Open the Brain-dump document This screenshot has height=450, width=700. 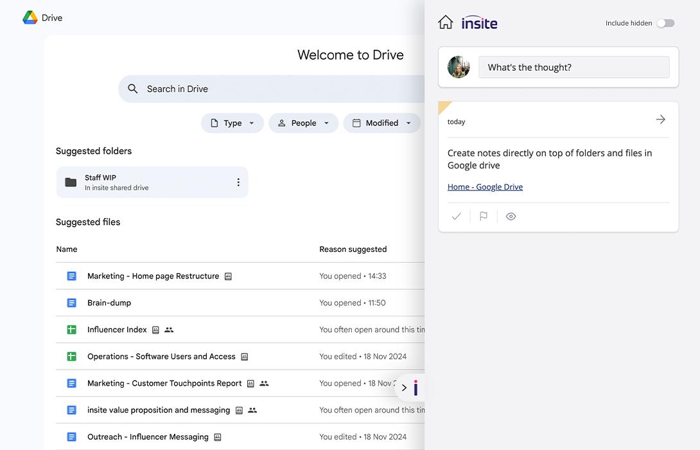tap(109, 302)
